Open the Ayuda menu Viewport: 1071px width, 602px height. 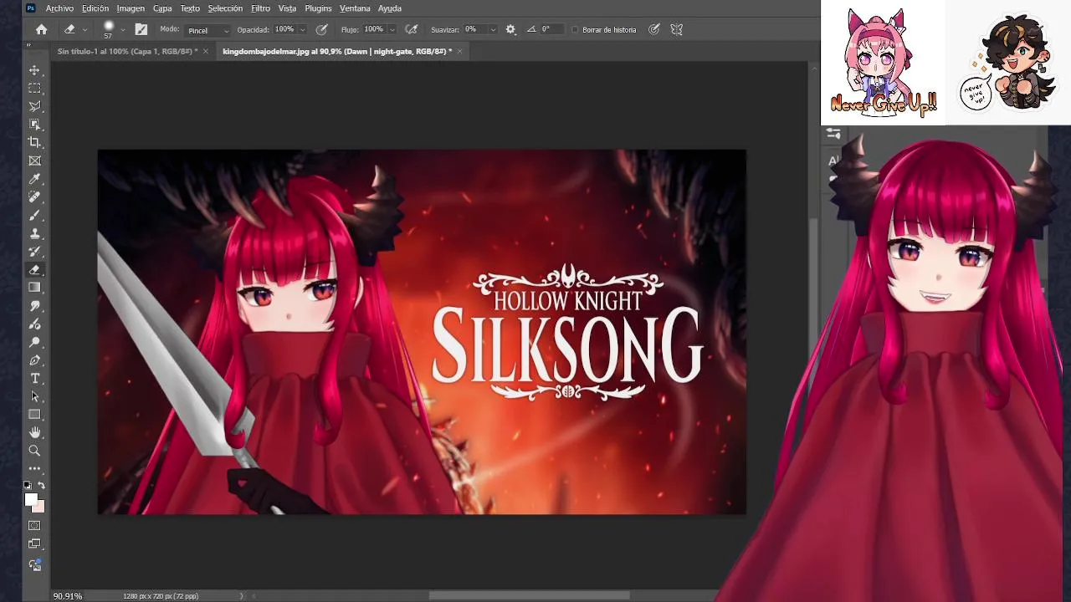coord(390,8)
